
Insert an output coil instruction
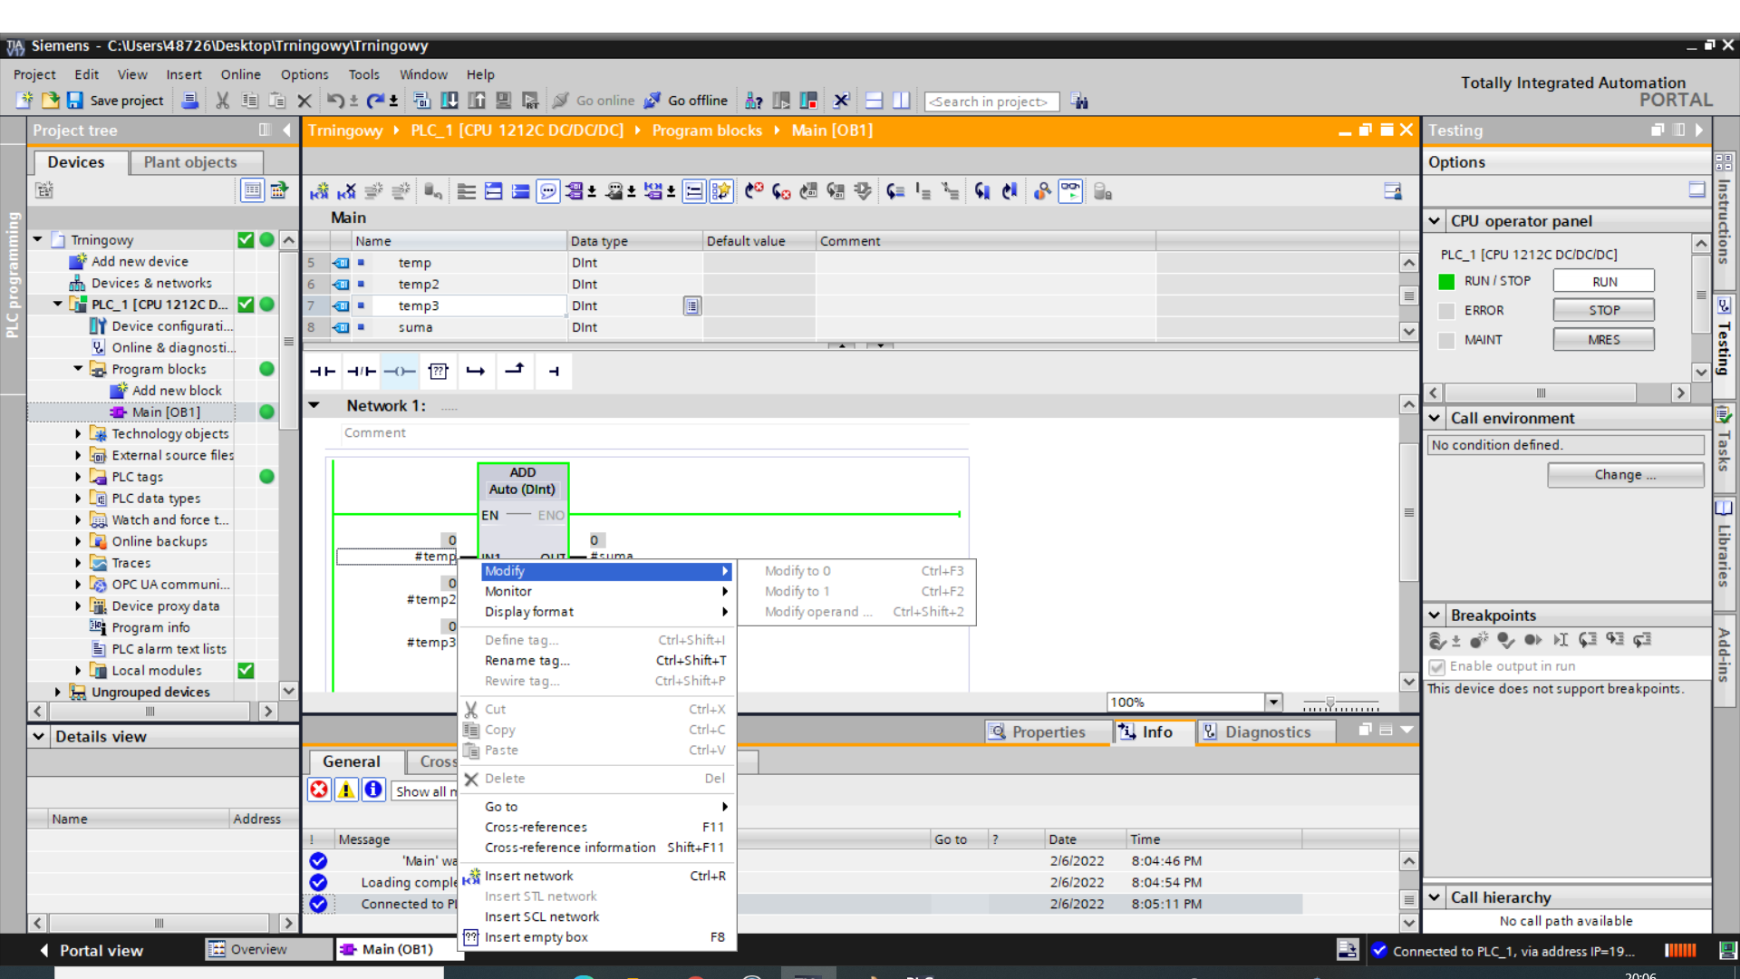tap(400, 371)
